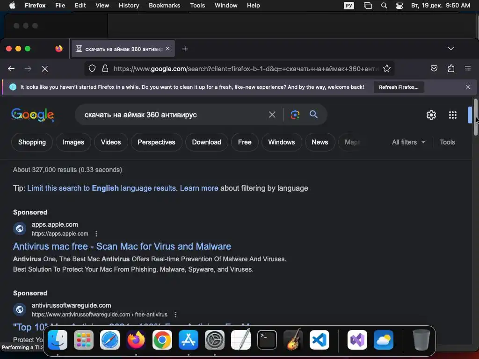Select the Windows filter chip

point(281,142)
